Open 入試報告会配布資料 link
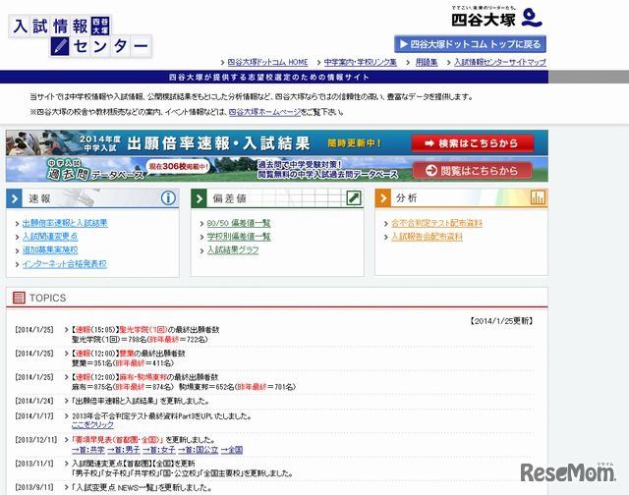 pos(427,237)
